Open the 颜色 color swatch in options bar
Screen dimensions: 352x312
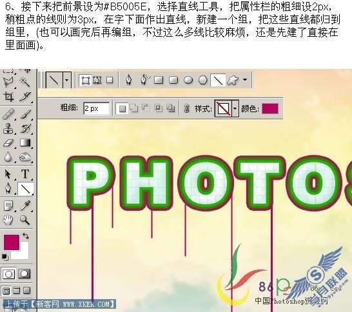(x=270, y=109)
